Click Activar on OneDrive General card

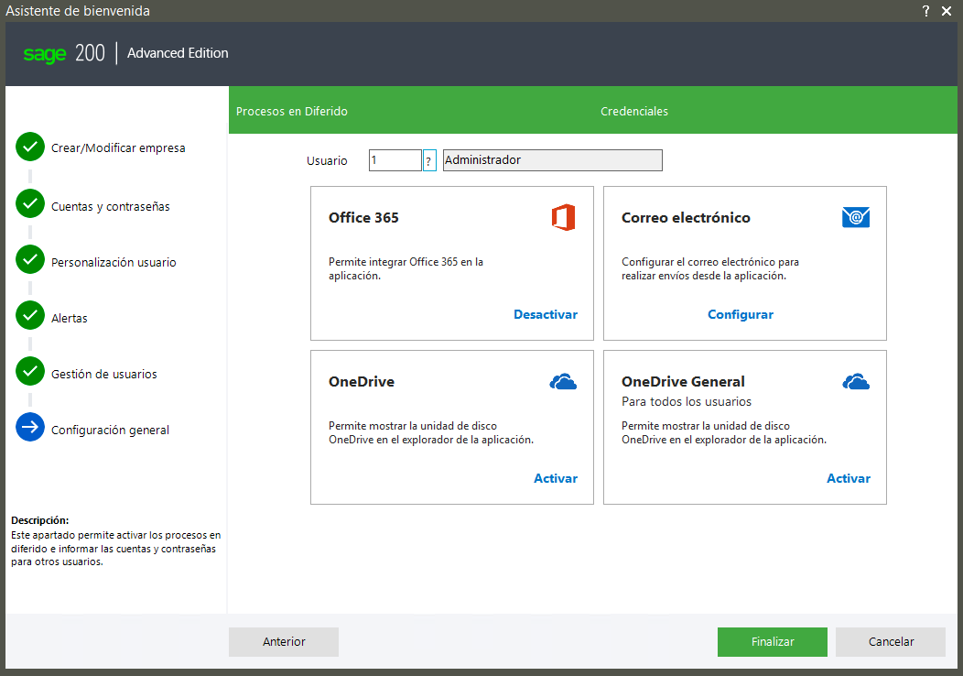[x=849, y=479]
